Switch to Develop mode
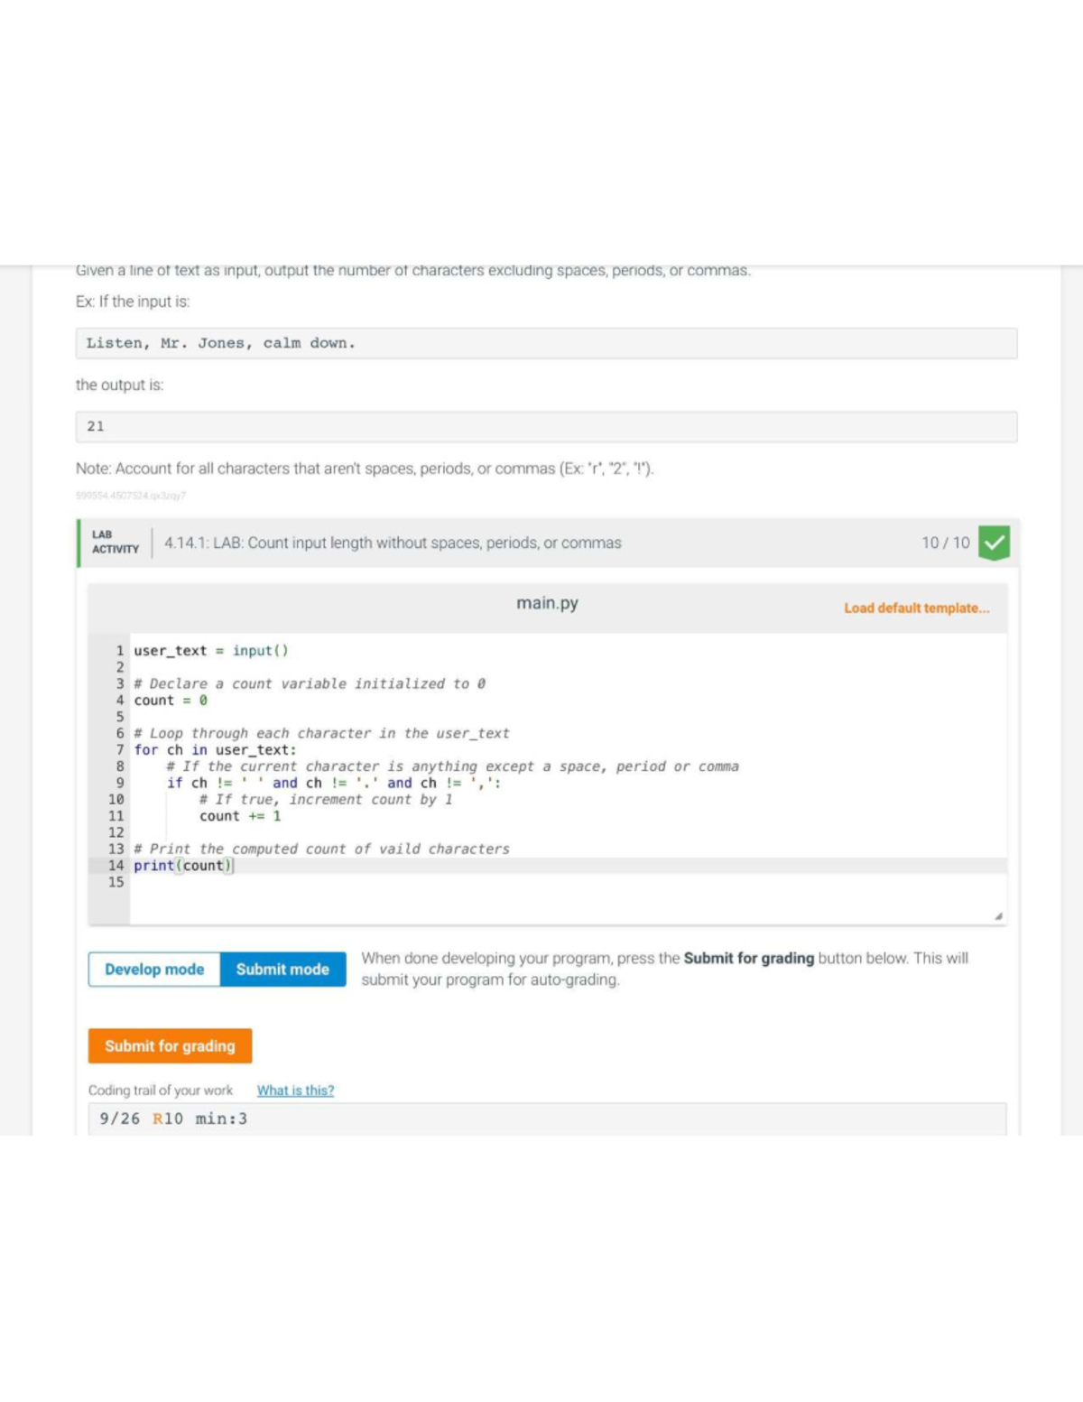This screenshot has height=1402, width=1083. [154, 969]
